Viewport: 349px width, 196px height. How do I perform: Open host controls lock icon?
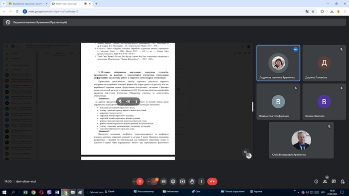pyautogui.click(x=343, y=182)
